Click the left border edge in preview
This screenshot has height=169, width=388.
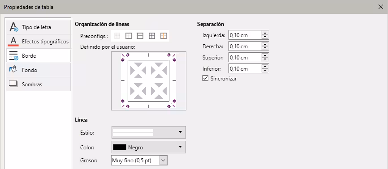tap(128, 80)
